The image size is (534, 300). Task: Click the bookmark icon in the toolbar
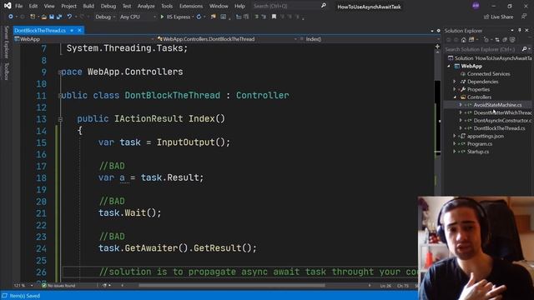274,17
